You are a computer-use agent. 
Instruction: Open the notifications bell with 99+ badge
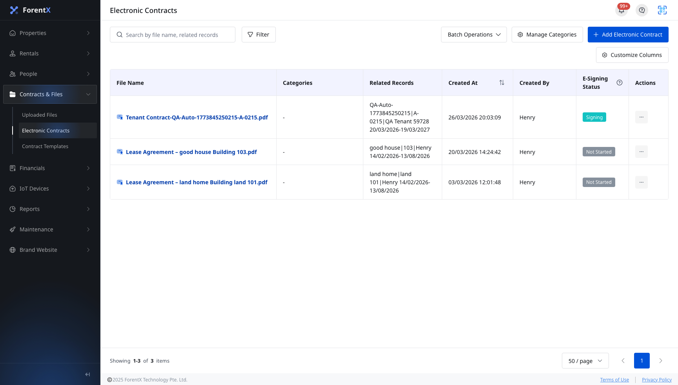point(621,10)
